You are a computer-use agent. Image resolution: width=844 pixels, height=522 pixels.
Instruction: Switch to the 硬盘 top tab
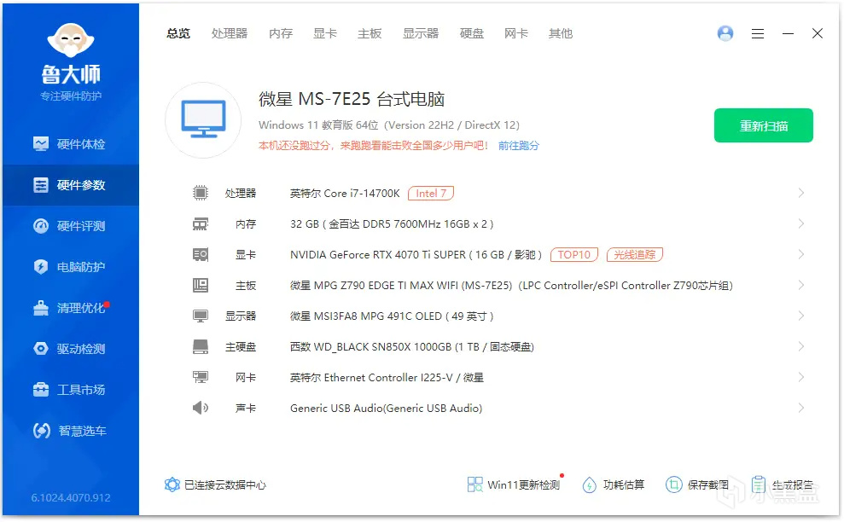coord(472,33)
